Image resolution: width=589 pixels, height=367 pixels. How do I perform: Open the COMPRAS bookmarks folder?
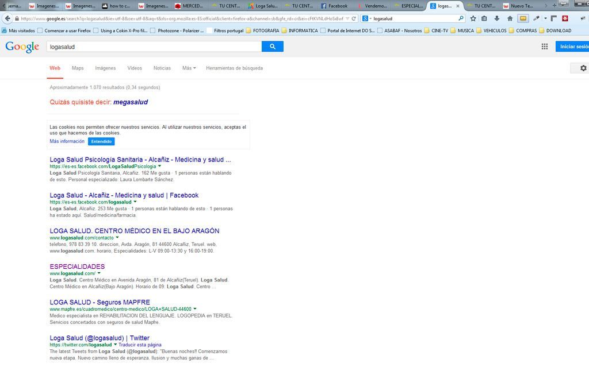click(x=523, y=31)
